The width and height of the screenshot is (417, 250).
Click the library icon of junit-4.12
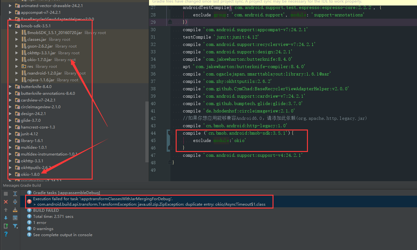[x=17, y=134]
